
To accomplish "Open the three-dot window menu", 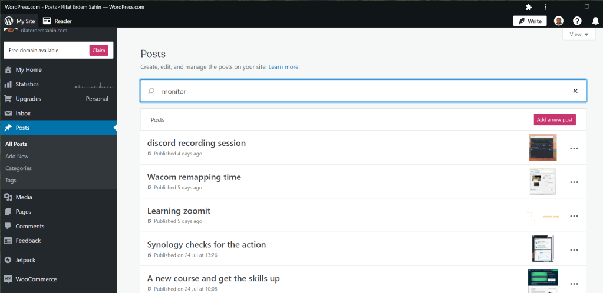I will (546, 7).
